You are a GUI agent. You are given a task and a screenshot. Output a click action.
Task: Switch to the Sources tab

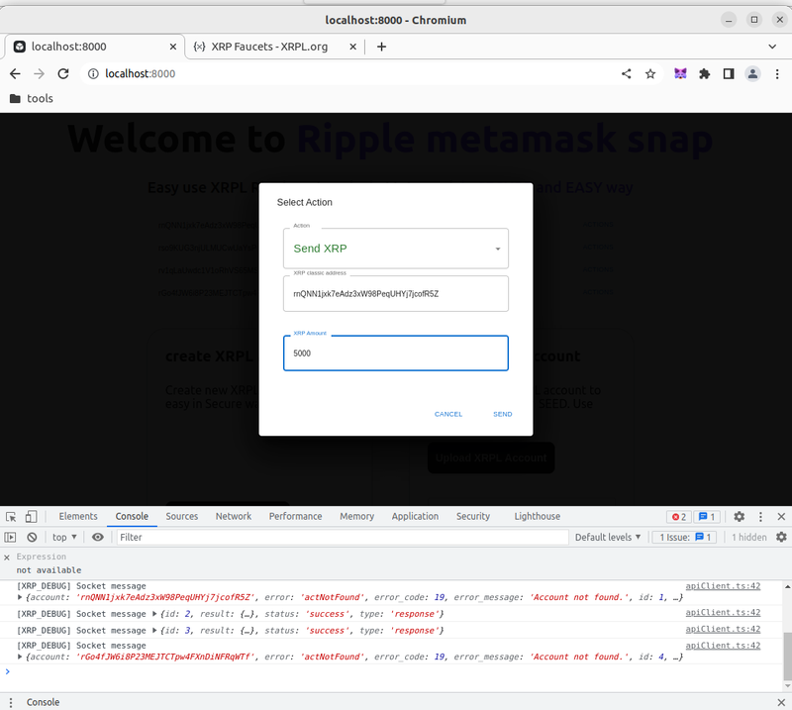coord(182,517)
